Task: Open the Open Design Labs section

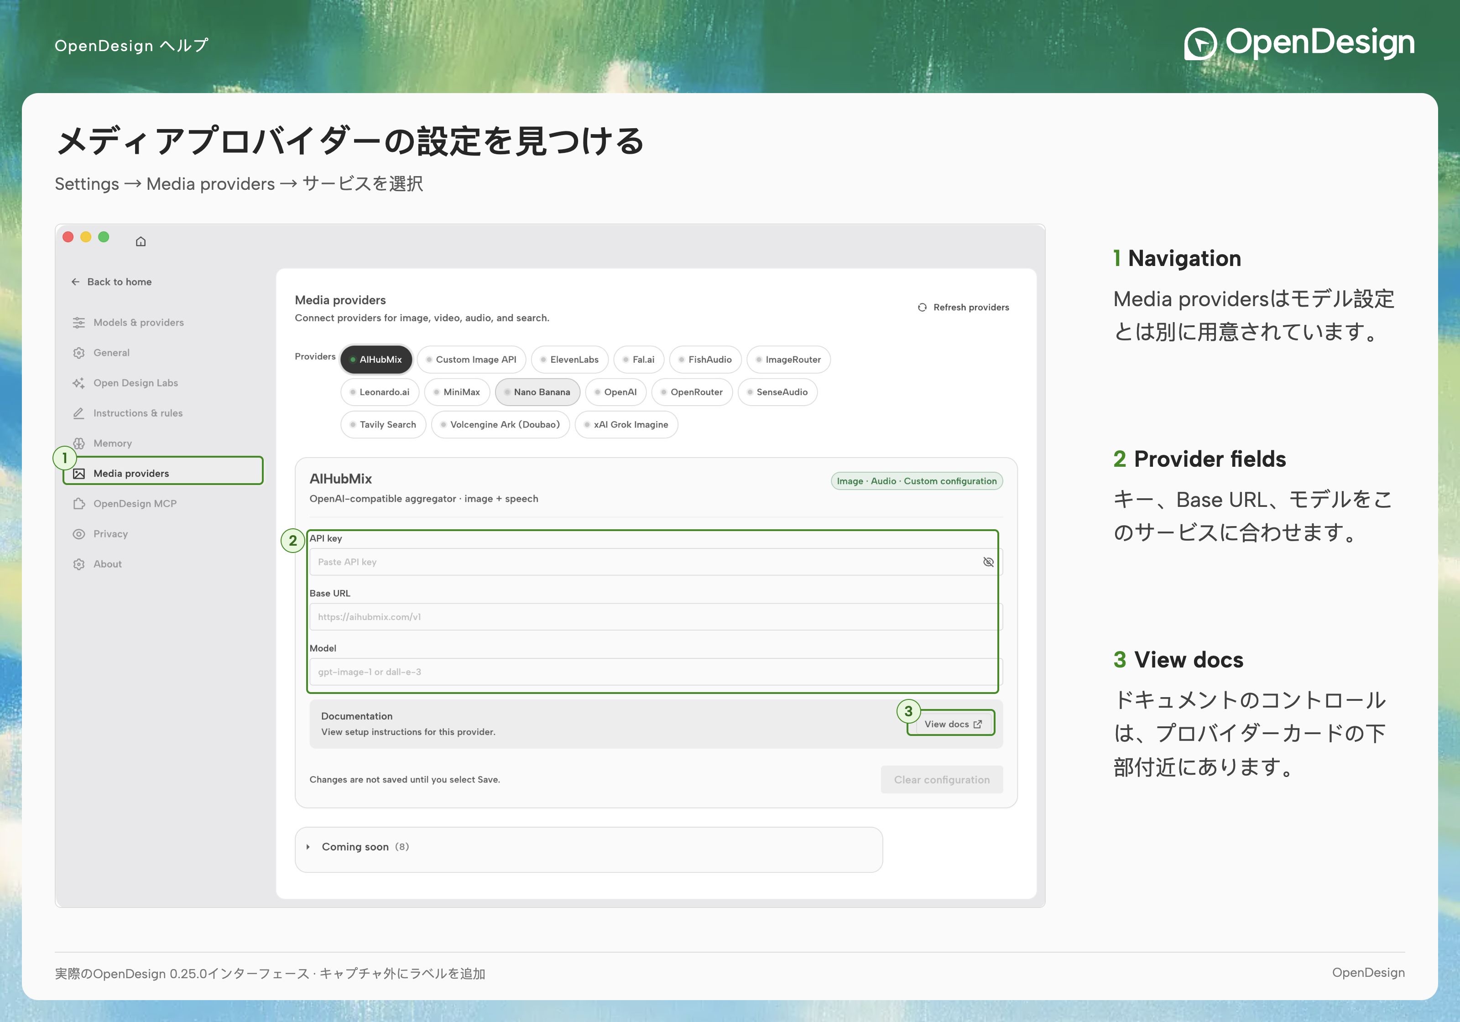Action: [163, 383]
